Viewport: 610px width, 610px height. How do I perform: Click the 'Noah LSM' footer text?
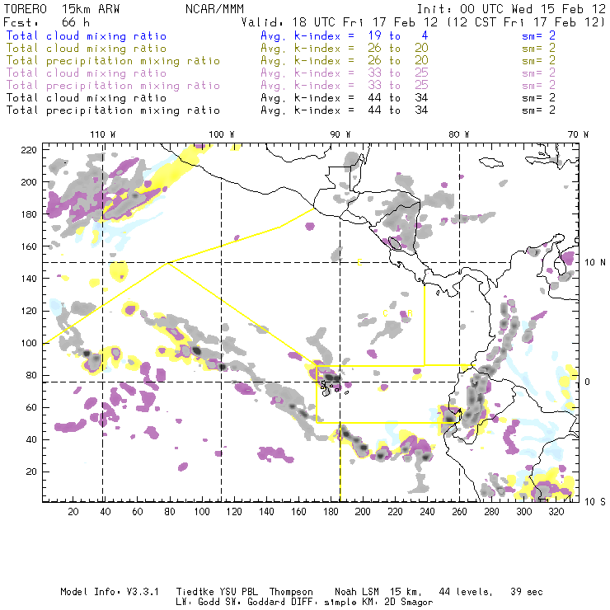[357, 592]
